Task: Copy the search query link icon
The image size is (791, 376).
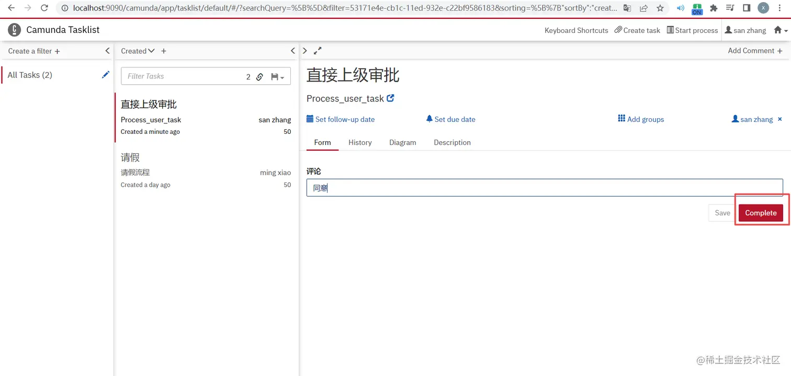Action: tap(259, 77)
